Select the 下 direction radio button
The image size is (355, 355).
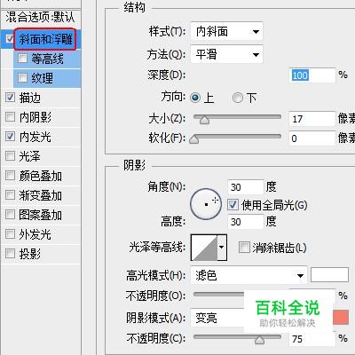click(238, 98)
